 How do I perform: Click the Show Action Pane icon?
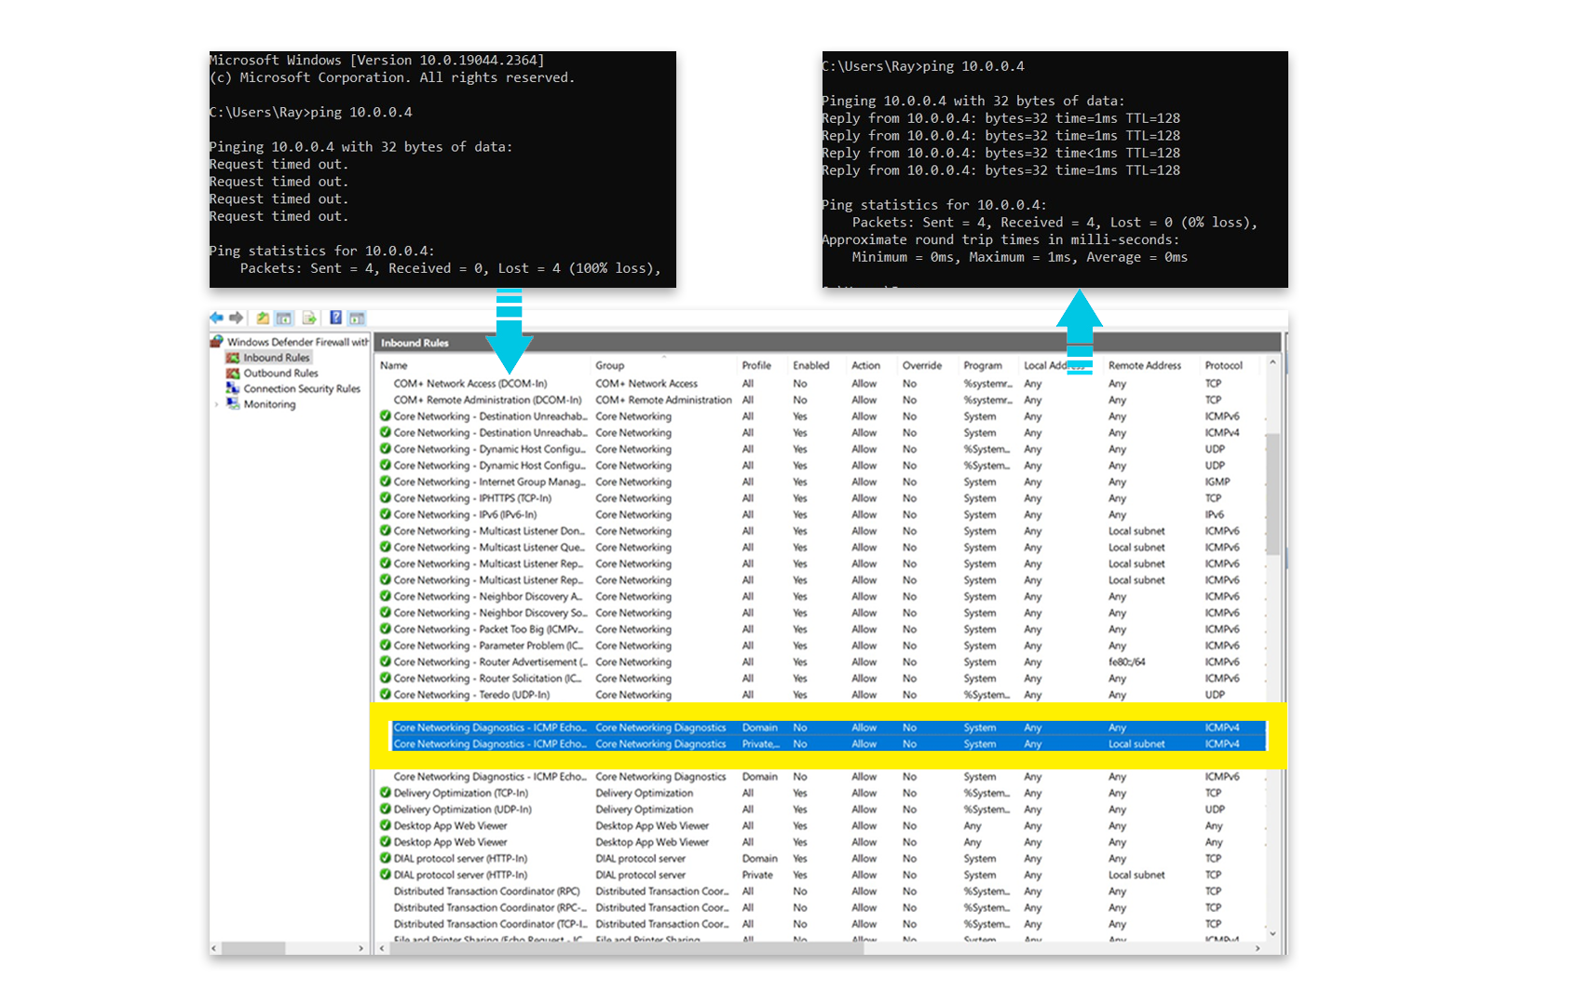[x=357, y=318]
